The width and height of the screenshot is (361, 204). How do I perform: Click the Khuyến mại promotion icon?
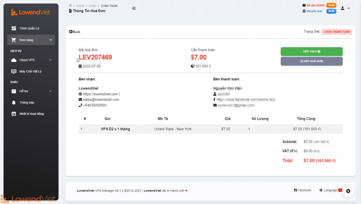(x=304, y=11)
